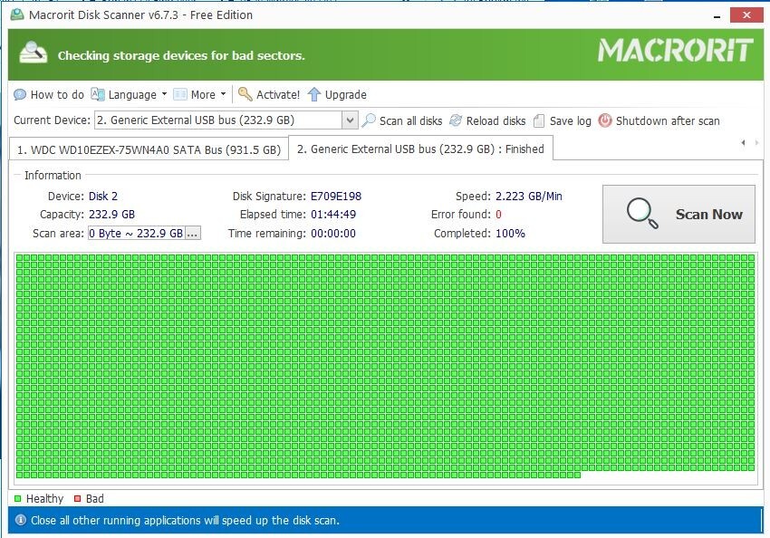Click the red Bad legend swatch
Screen dimensions: 770x538
pyautogui.click(x=77, y=499)
